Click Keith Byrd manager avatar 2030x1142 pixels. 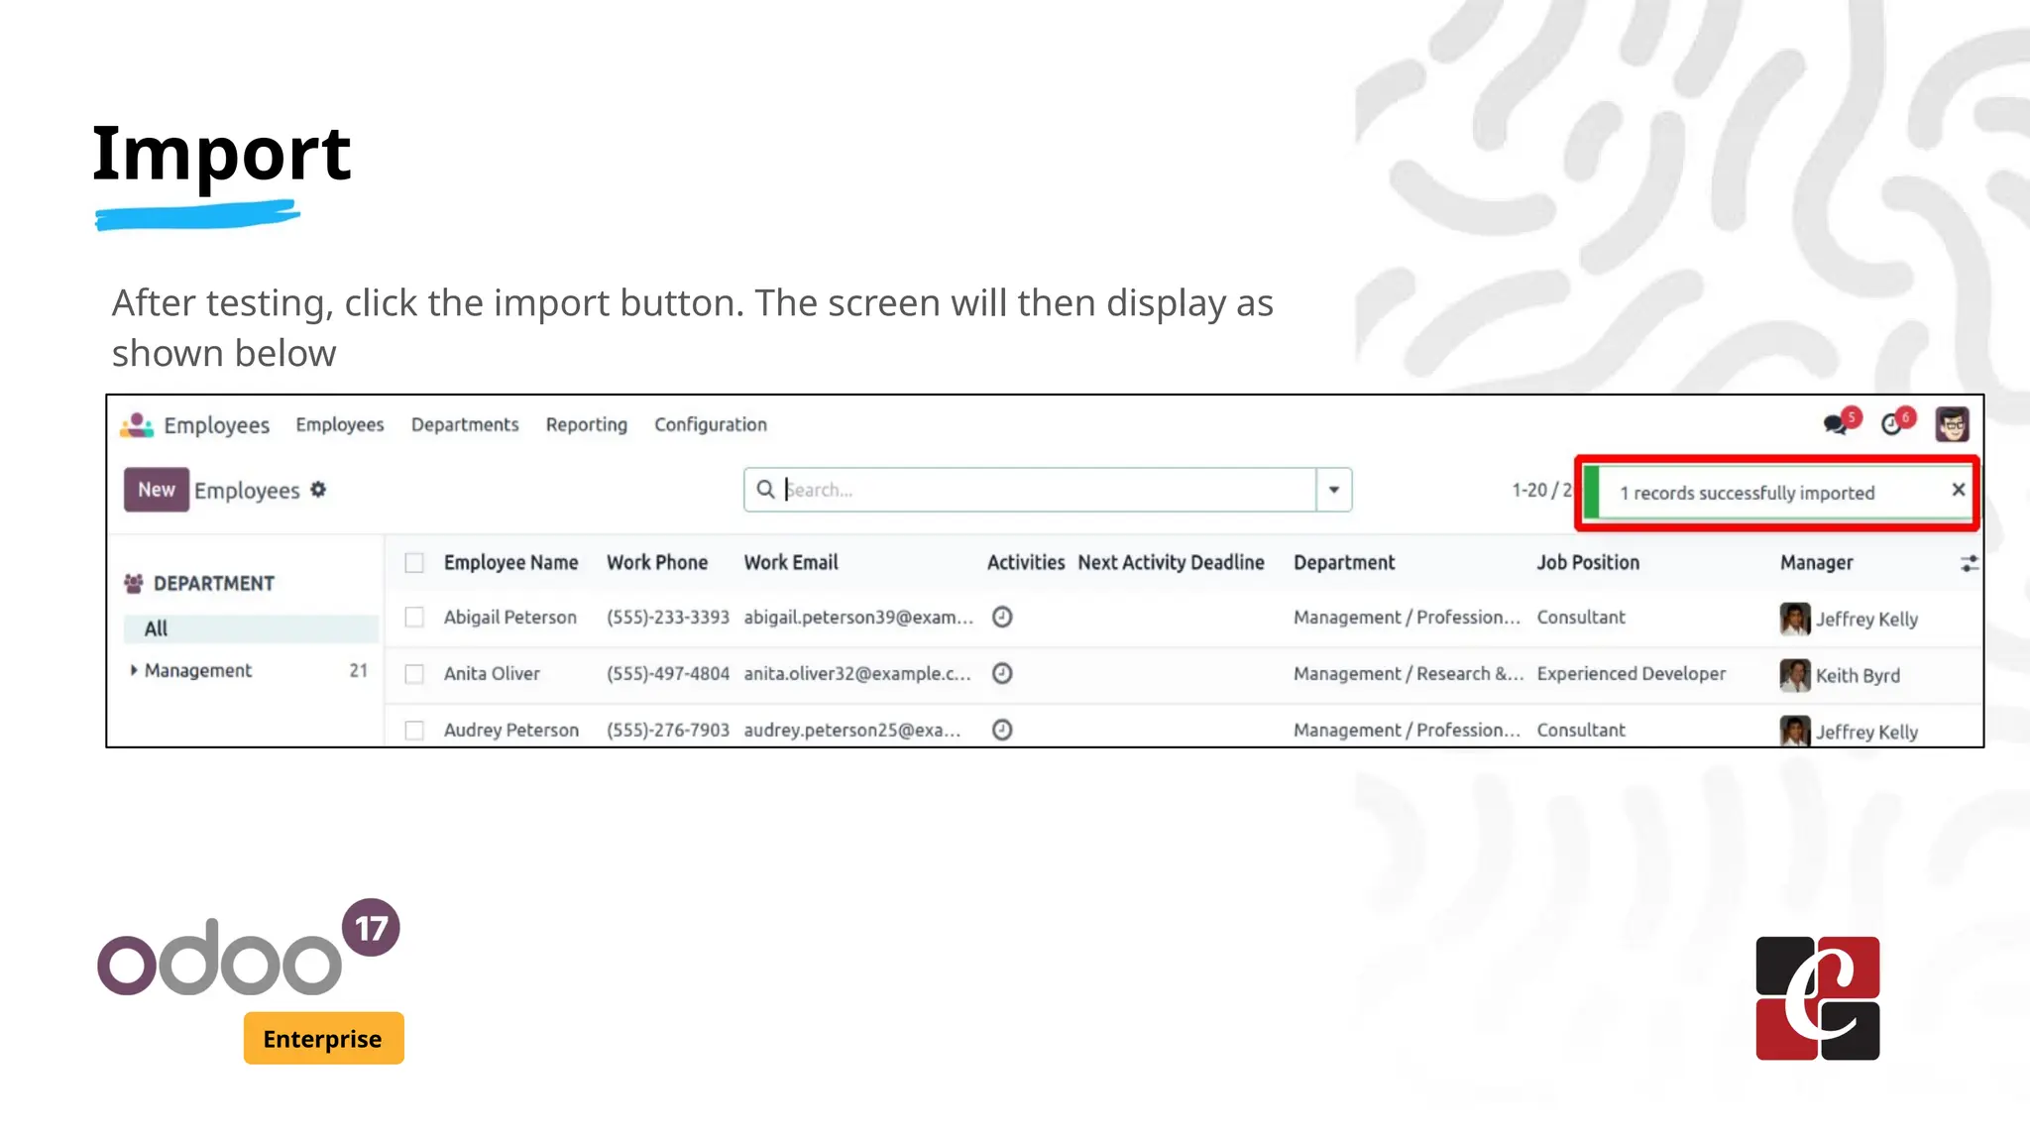tap(1794, 675)
